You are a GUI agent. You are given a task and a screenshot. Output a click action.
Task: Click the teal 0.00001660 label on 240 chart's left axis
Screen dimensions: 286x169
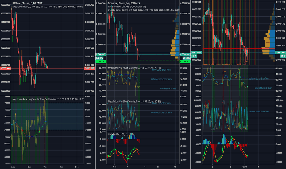[x=101, y=54]
